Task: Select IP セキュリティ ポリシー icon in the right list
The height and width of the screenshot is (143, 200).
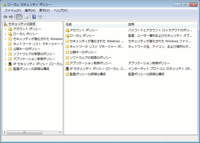Action: 67,69
